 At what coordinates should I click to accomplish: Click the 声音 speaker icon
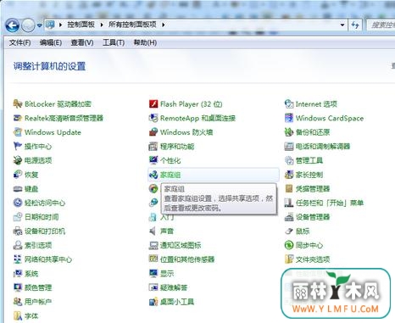[153, 231]
